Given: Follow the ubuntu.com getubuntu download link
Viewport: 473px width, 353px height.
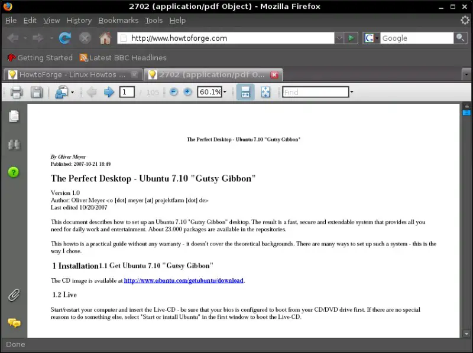Looking at the screenshot, I should (x=183, y=280).
